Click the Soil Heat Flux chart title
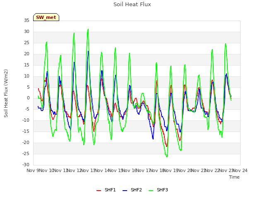 point(132,5)
